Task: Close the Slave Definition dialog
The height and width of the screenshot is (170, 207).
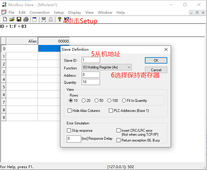Action: coord(166,50)
